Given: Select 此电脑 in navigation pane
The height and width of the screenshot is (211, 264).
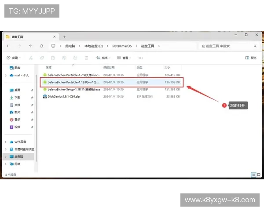Looking at the screenshot, I should coord(18,156).
